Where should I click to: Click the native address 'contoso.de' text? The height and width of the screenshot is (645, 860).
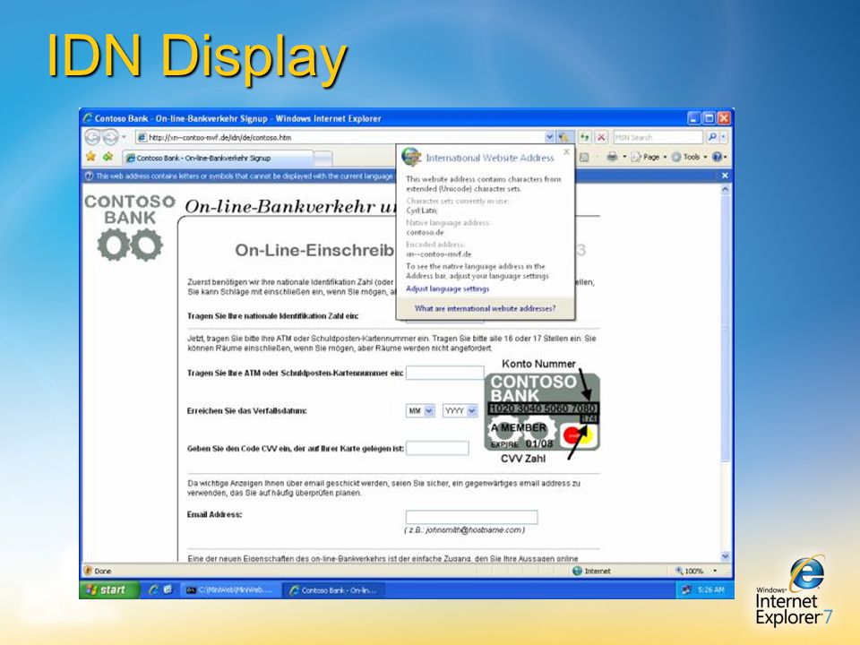(x=425, y=233)
